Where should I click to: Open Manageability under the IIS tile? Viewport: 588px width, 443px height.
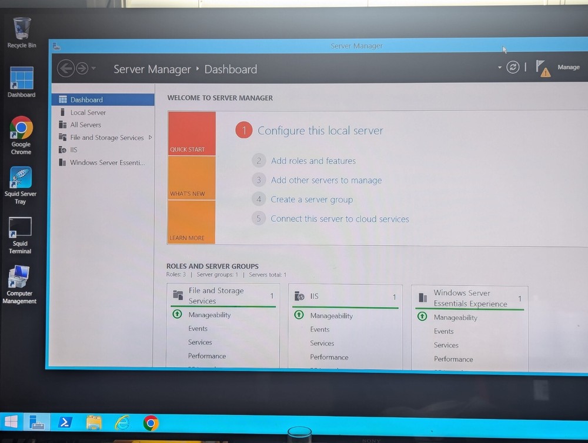pyautogui.click(x=331, y=316)
